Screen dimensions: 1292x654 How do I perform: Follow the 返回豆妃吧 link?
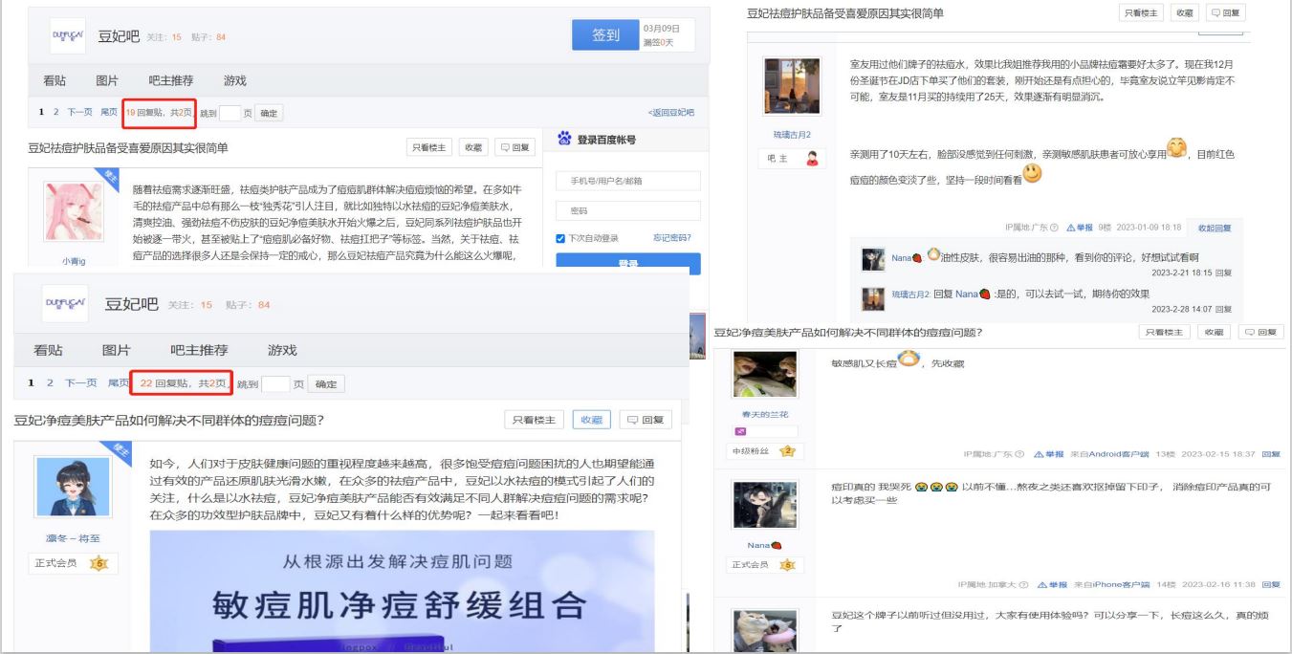(x=670, y=113)
